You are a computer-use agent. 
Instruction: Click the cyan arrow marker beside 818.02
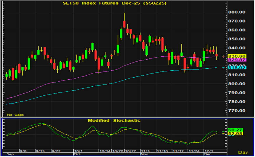(x=224, y=68)
